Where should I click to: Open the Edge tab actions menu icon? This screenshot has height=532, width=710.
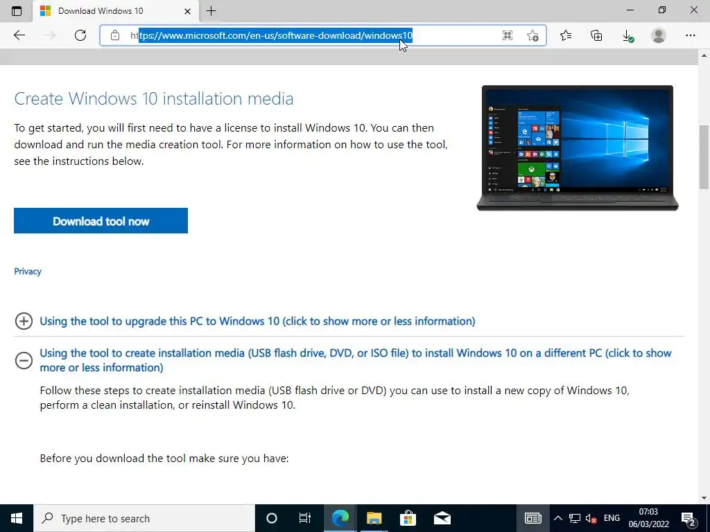tap(17, 11)
